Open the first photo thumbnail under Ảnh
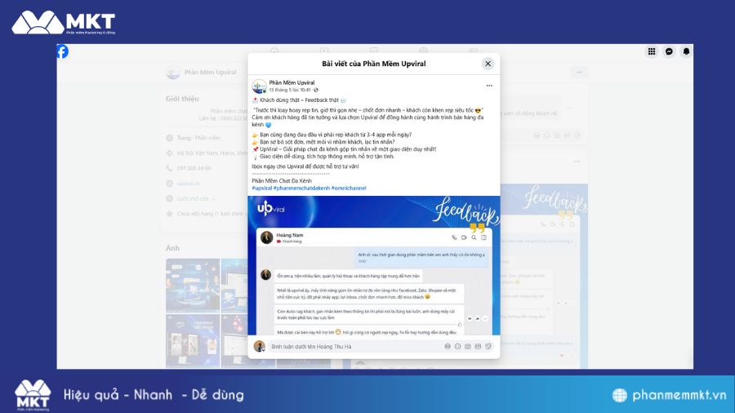The height and width of the screenshot is (413, 735). [x=193, y=285]
